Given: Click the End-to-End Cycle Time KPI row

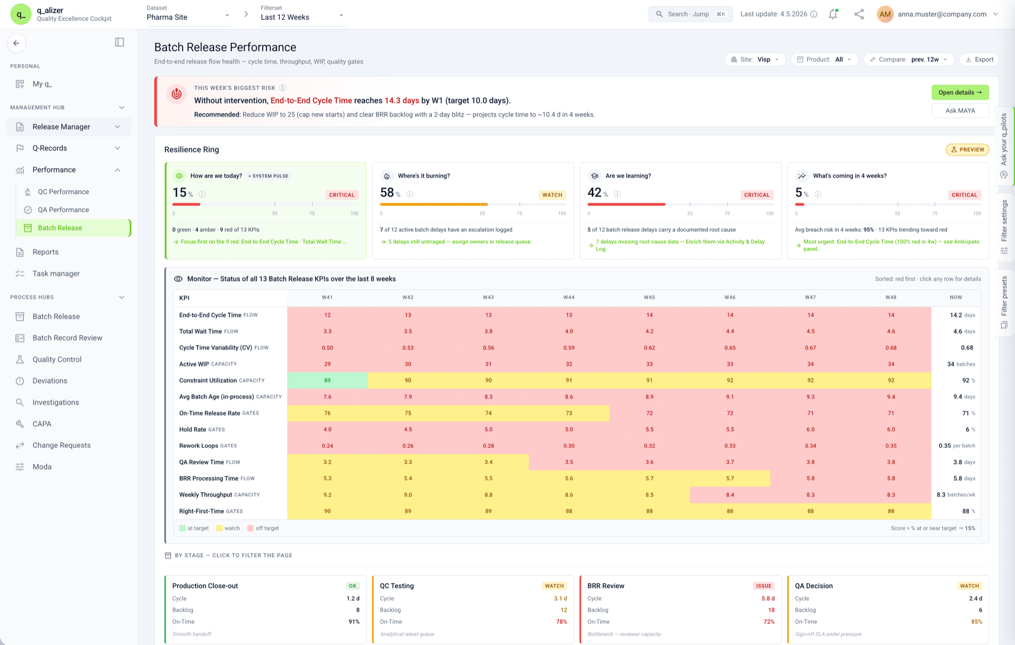Looking at the screenshot, I should pos(577,315).
